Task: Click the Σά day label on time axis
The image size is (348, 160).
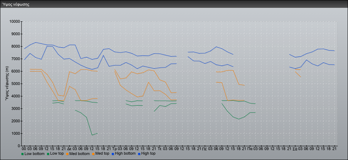Action: tap(295, 149)
